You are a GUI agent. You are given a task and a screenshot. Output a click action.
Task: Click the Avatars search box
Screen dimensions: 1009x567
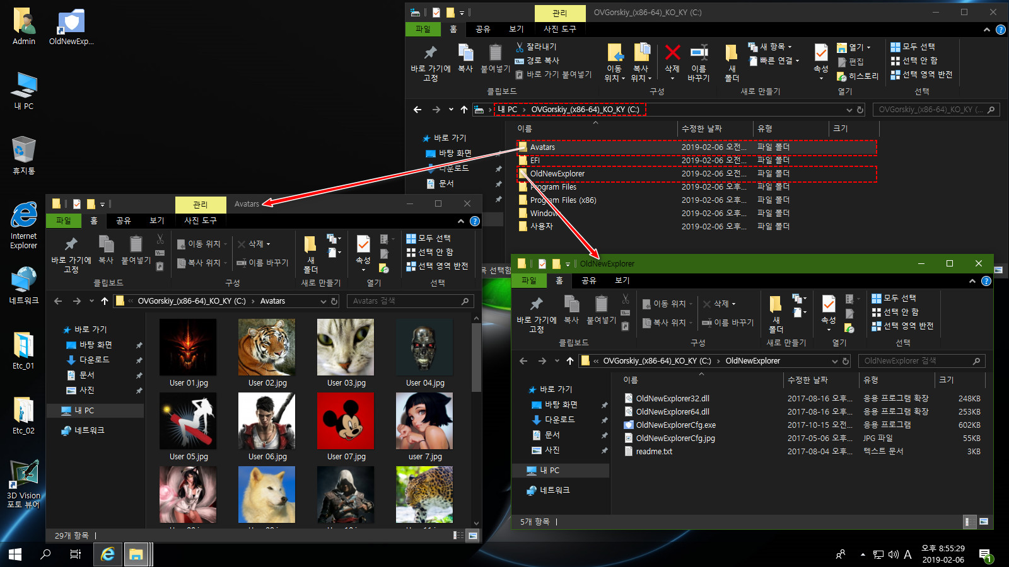pyautogui.click(x=409, y=301)
